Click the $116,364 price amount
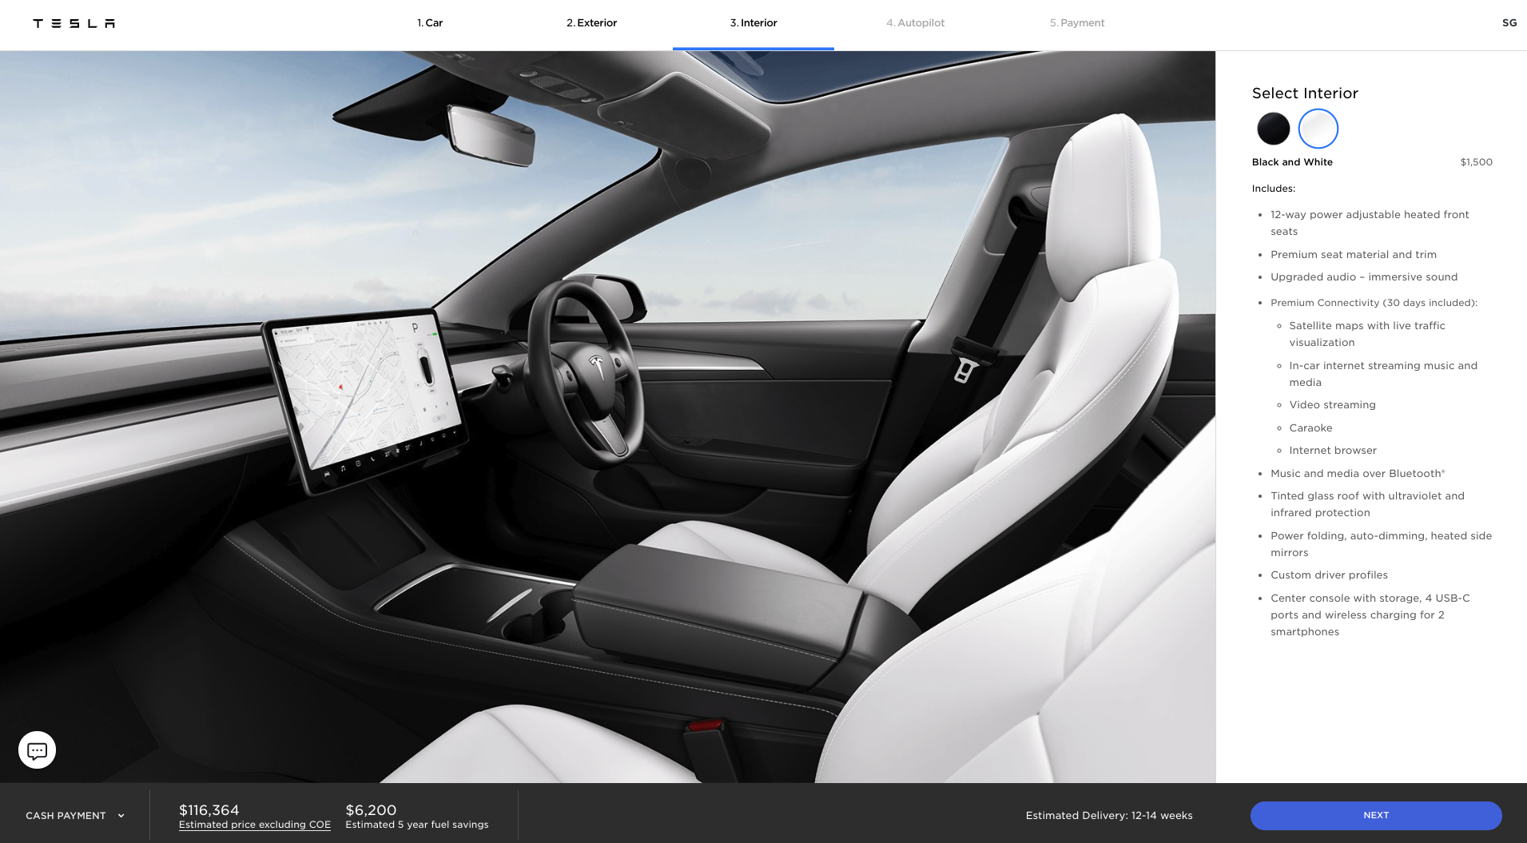The image size is (1527, 843). pos(209,809)
